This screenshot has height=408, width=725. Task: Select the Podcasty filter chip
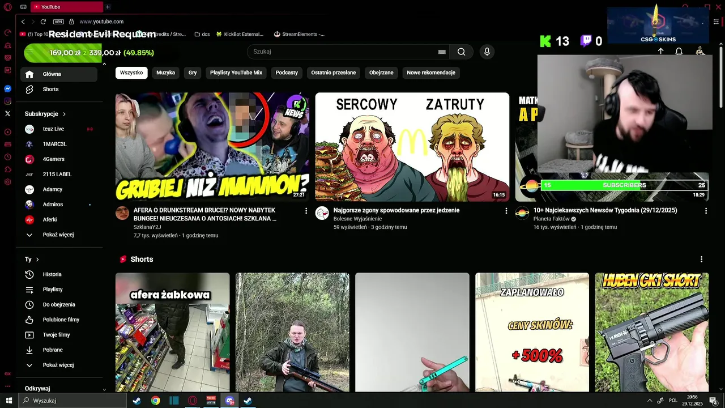click(287, 73)
